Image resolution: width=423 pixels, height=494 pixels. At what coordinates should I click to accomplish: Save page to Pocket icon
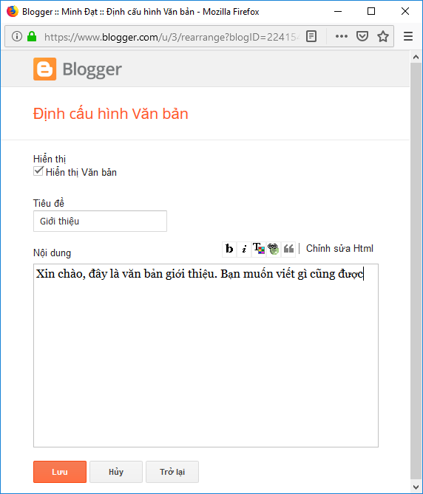click(362, 36)
